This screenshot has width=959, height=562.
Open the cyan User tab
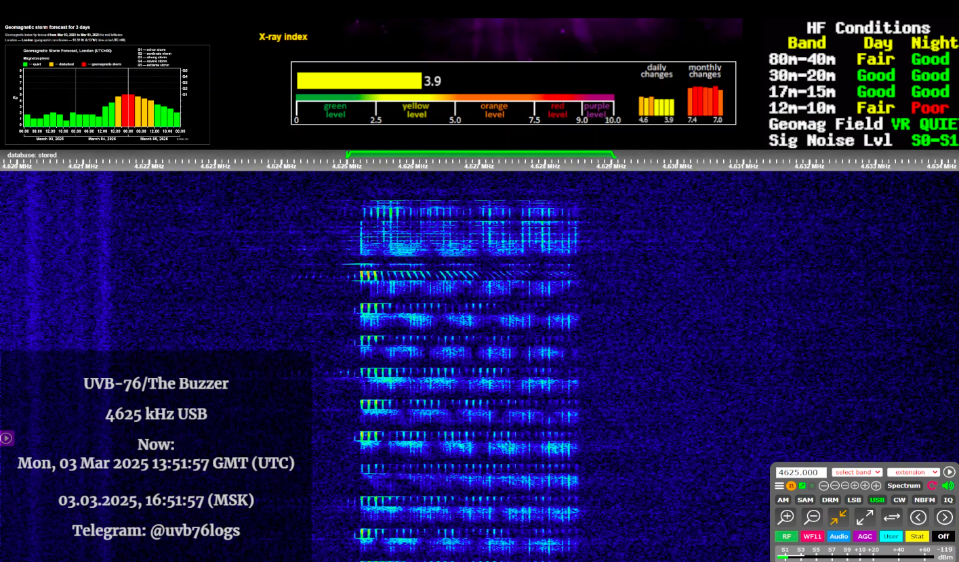tap(891, 536)
